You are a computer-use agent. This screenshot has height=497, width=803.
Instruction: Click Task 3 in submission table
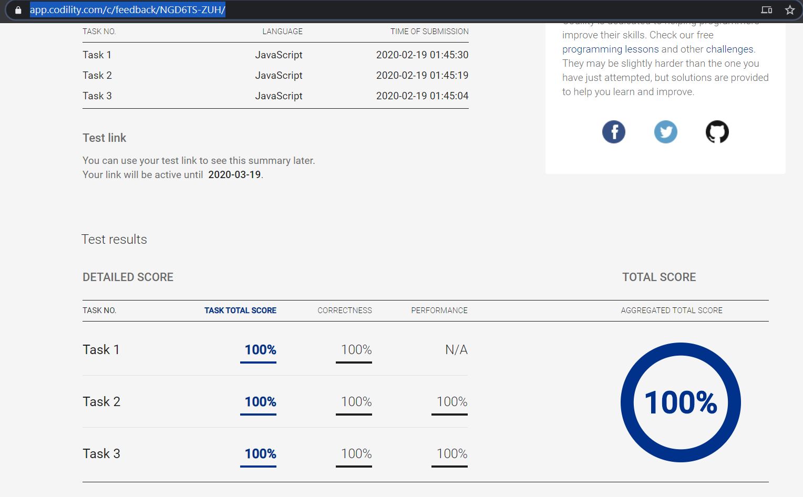tap(97, 96)
